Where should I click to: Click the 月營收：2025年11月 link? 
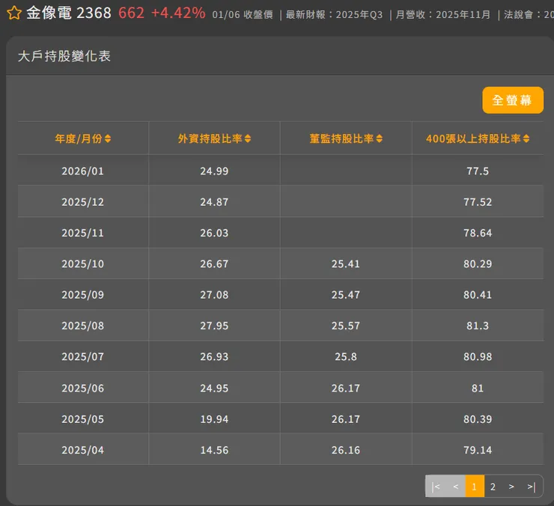(443, 15)
